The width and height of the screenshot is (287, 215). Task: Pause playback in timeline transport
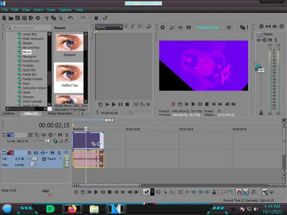tap(103, 192)
